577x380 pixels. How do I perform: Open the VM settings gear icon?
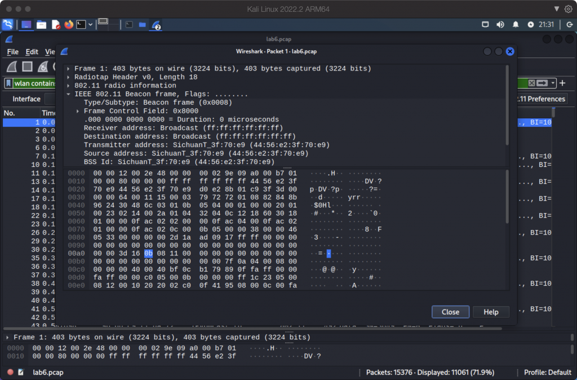[569, 9]
